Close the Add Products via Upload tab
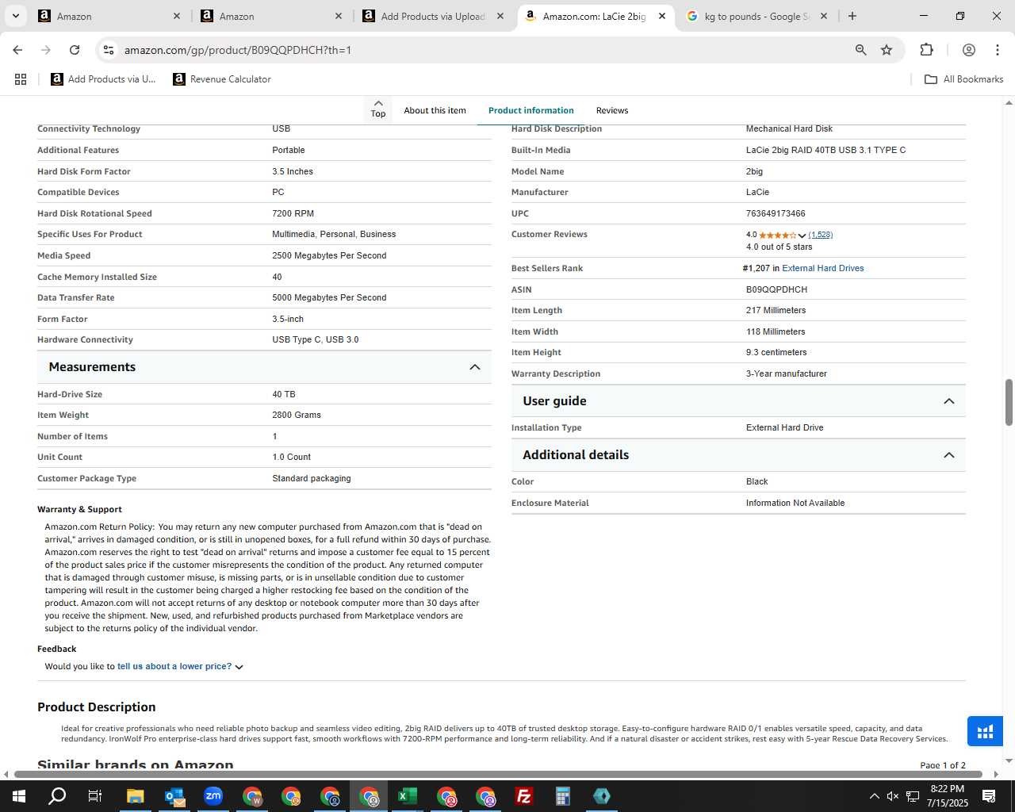1015x812 pixels. click(x=500, y=16)
